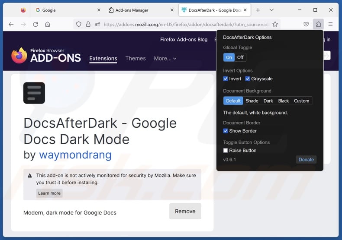342x240 pixels.
Task: Click the Donate button
Action: coord(306,160)
